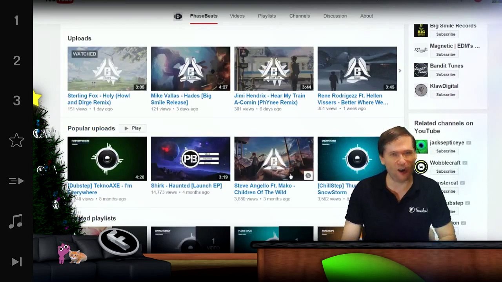Screen dimensions: 502x282
Task: Open the Magnetic | EDM's channel name
Action: pyautogui.click(x=455, y=46)
